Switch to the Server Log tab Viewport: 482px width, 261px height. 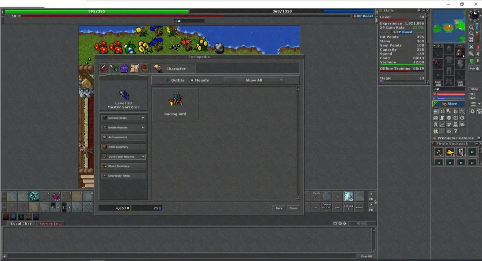[x=50, y=223]
